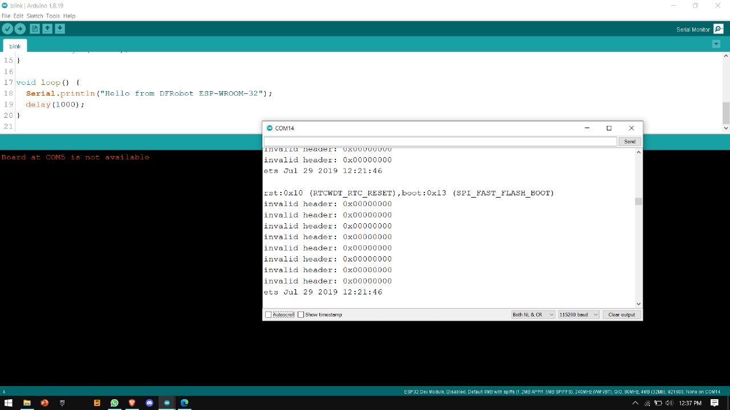Open File Explorer from taskbar
This screenshot has width=730, height=410.
[27, 403]
